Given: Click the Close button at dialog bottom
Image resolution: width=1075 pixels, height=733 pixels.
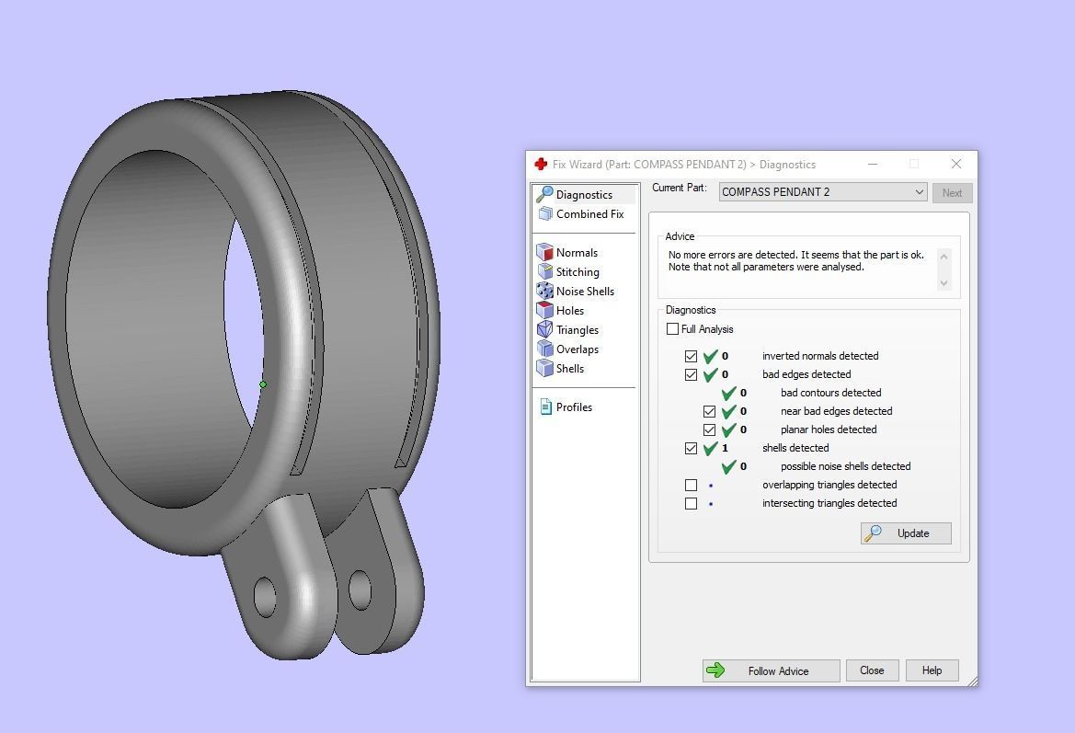Looking at the screenshot, I should point(872,670).
